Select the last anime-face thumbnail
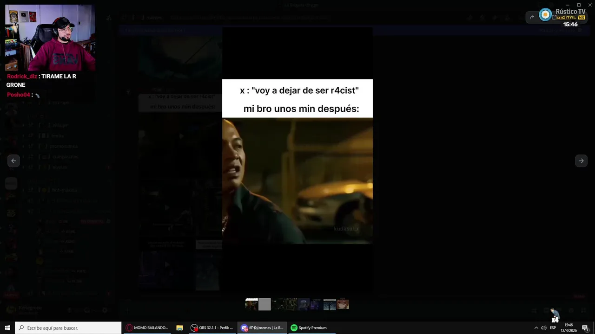Screen dimensions: 595x334 tap(343, 304)
